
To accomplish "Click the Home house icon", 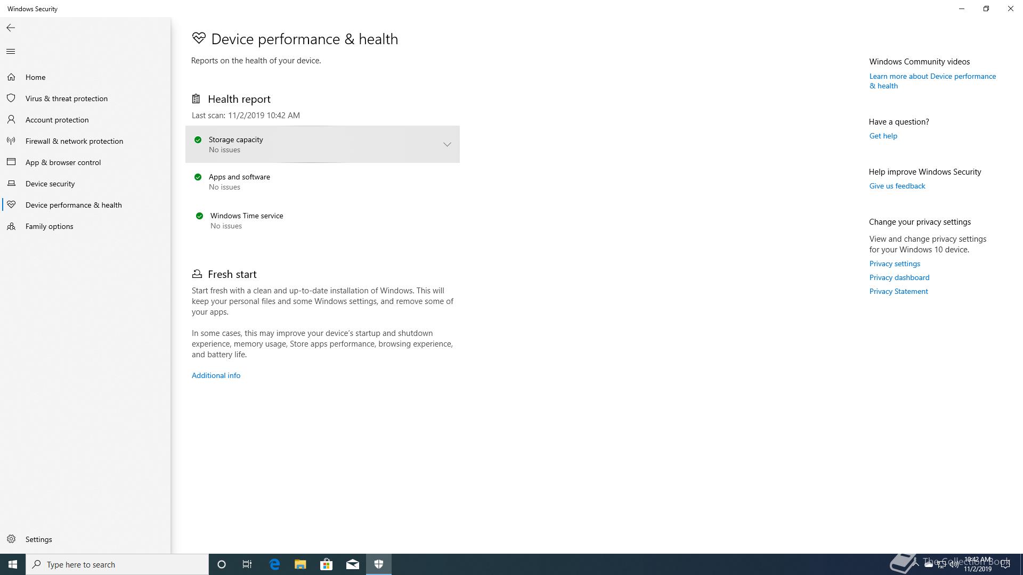I will click(11, 77).
